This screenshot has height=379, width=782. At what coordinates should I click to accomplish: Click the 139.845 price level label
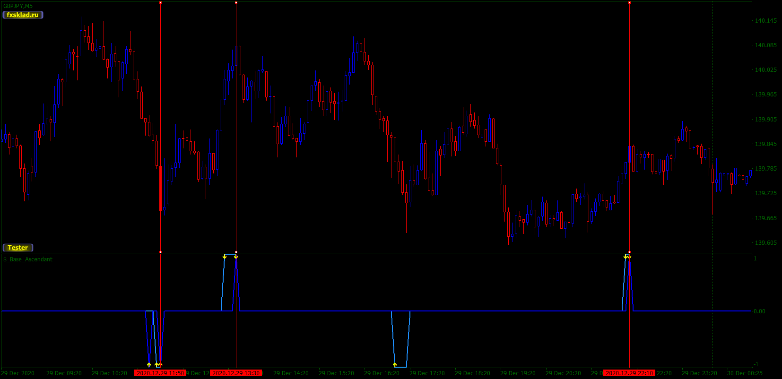[765, 144]
